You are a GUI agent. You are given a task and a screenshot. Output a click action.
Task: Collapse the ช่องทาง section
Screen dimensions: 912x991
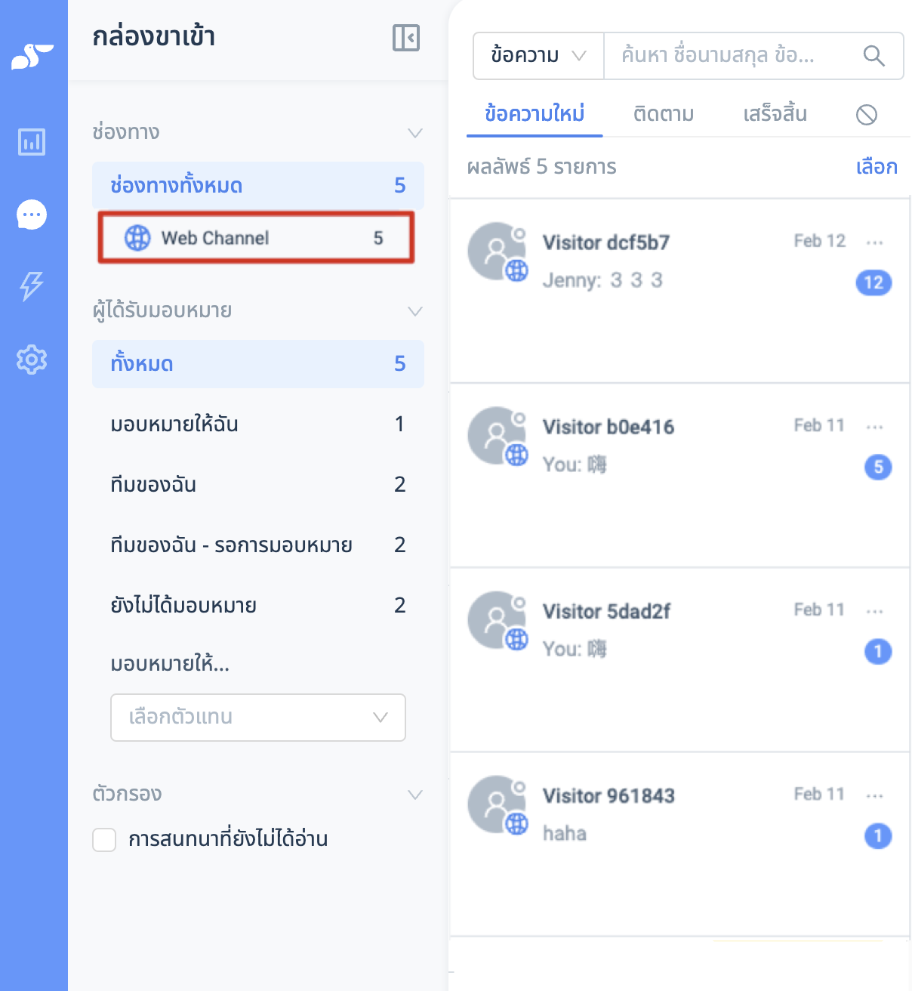[x=415, y=133]
